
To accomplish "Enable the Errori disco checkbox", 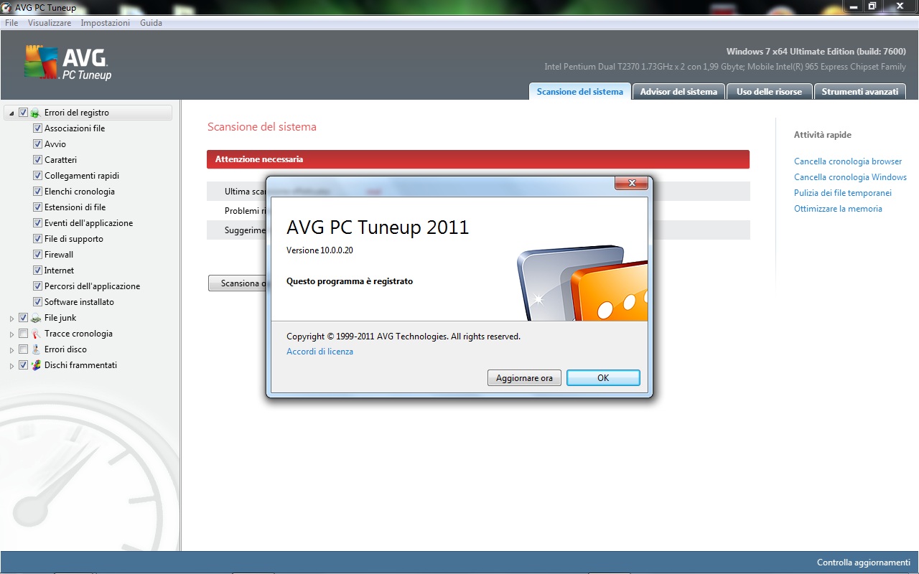I will (x=23, y=349).
